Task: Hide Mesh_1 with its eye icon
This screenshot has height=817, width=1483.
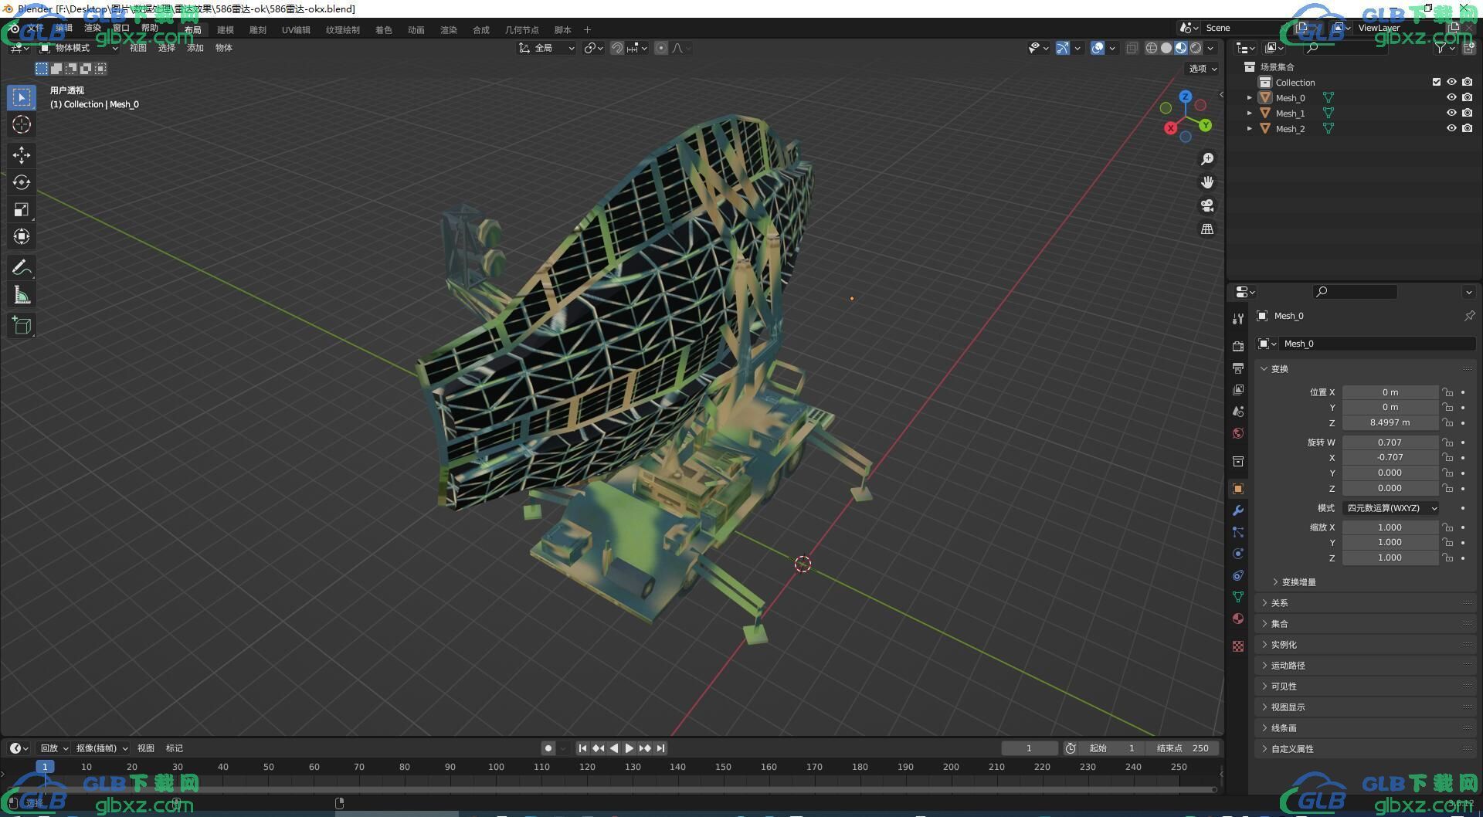Action: (1451, 113)
